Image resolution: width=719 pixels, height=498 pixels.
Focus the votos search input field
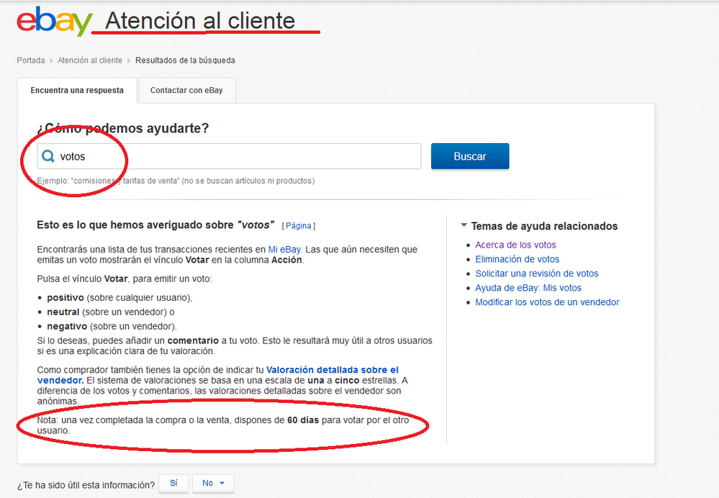coord(229,156)
